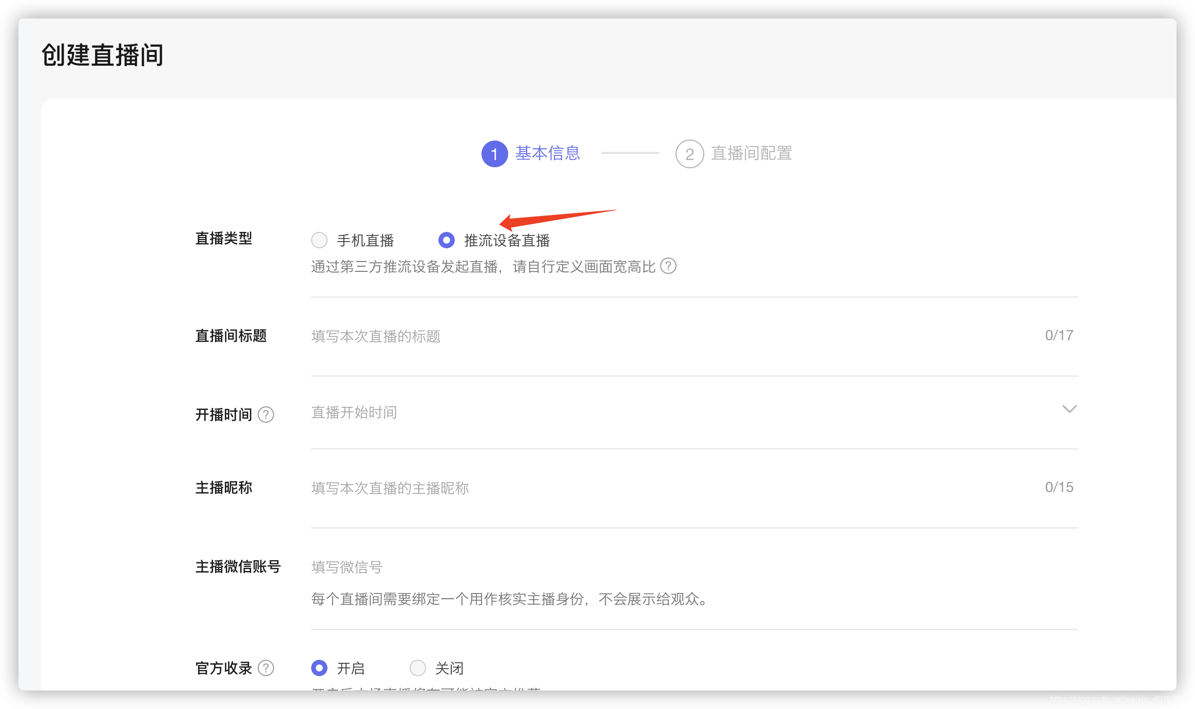Select 手机直播 radio option
Screen dimensions: 1195x709
point(319,240)
